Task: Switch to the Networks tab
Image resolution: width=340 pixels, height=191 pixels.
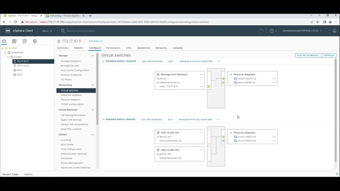Action: click(x=161, y=48)
